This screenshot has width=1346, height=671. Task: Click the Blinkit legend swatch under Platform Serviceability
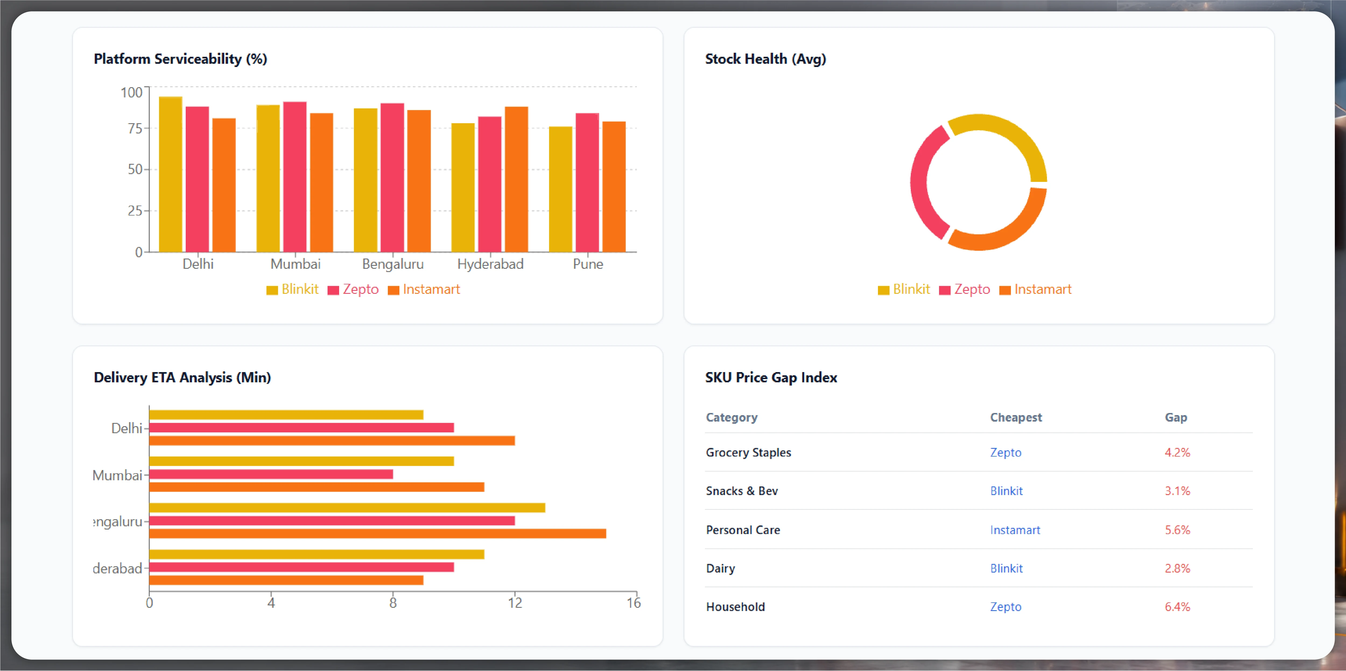[272, 290]
